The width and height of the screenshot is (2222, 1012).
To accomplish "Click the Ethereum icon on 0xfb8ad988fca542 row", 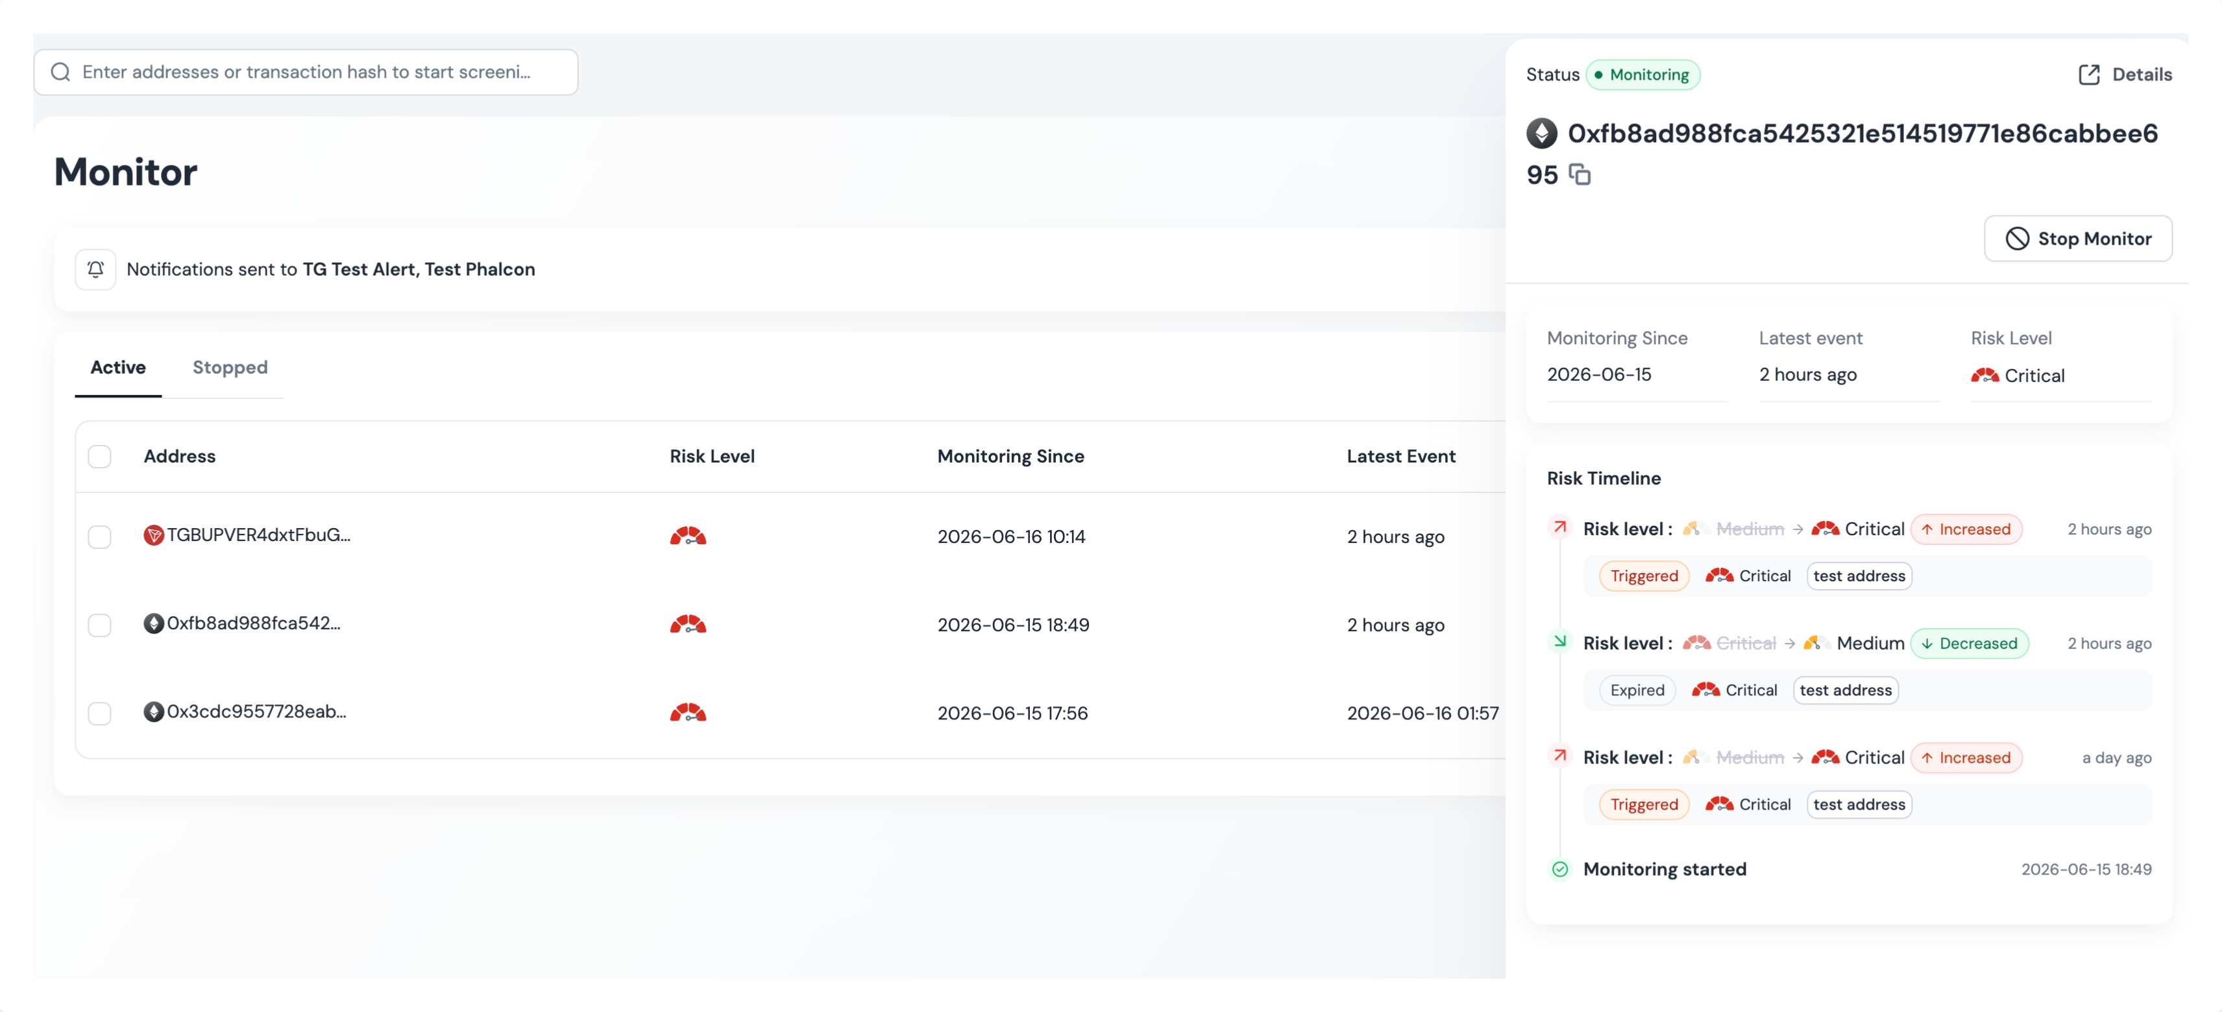I will pos(154,623).
